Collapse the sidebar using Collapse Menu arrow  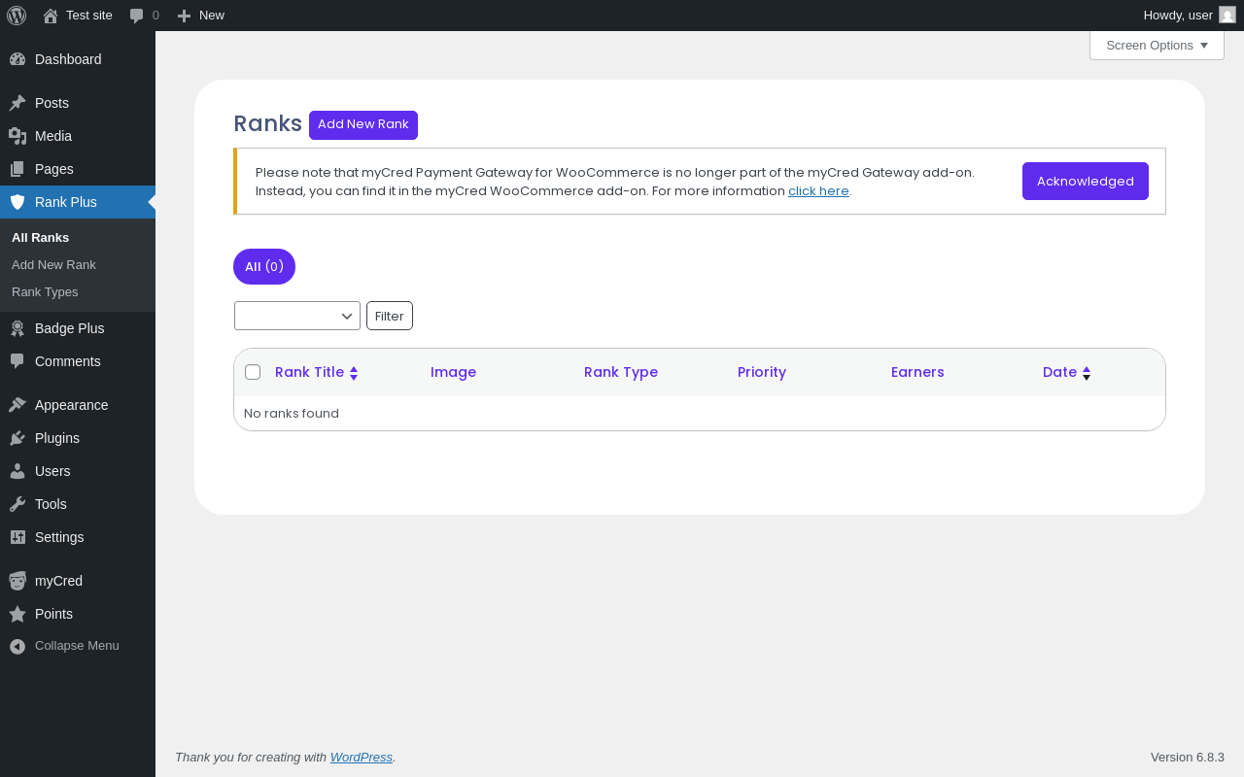pyautogui.click(x=17, y=646)
